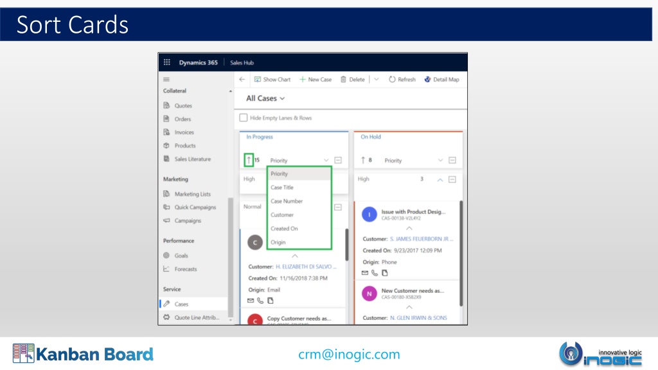
Task: Collapse details chevron on Issue with Product card
Action: [x=409, y=228]
